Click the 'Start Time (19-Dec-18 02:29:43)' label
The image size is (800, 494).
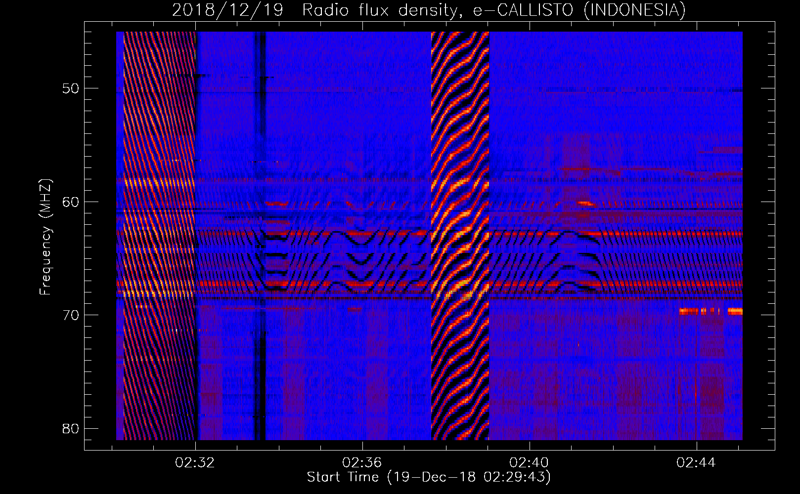[x=429, y=477]
